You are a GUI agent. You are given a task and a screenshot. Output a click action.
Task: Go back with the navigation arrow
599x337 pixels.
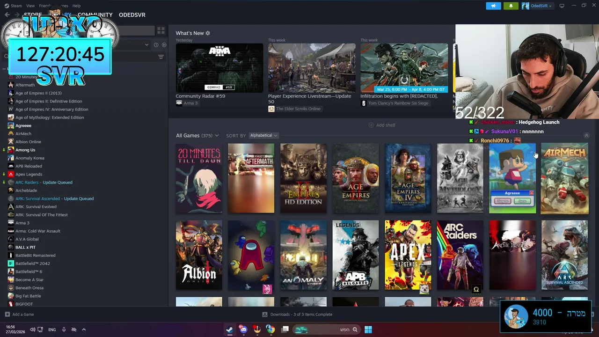pos(7,15)
